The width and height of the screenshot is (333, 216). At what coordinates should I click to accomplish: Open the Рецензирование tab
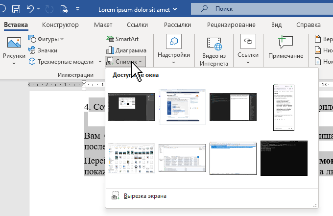pos(231,24)
